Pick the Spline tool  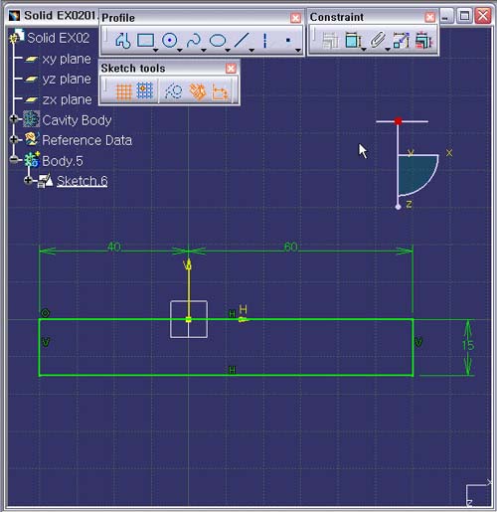pyautogui.click(x=194, y=41)
